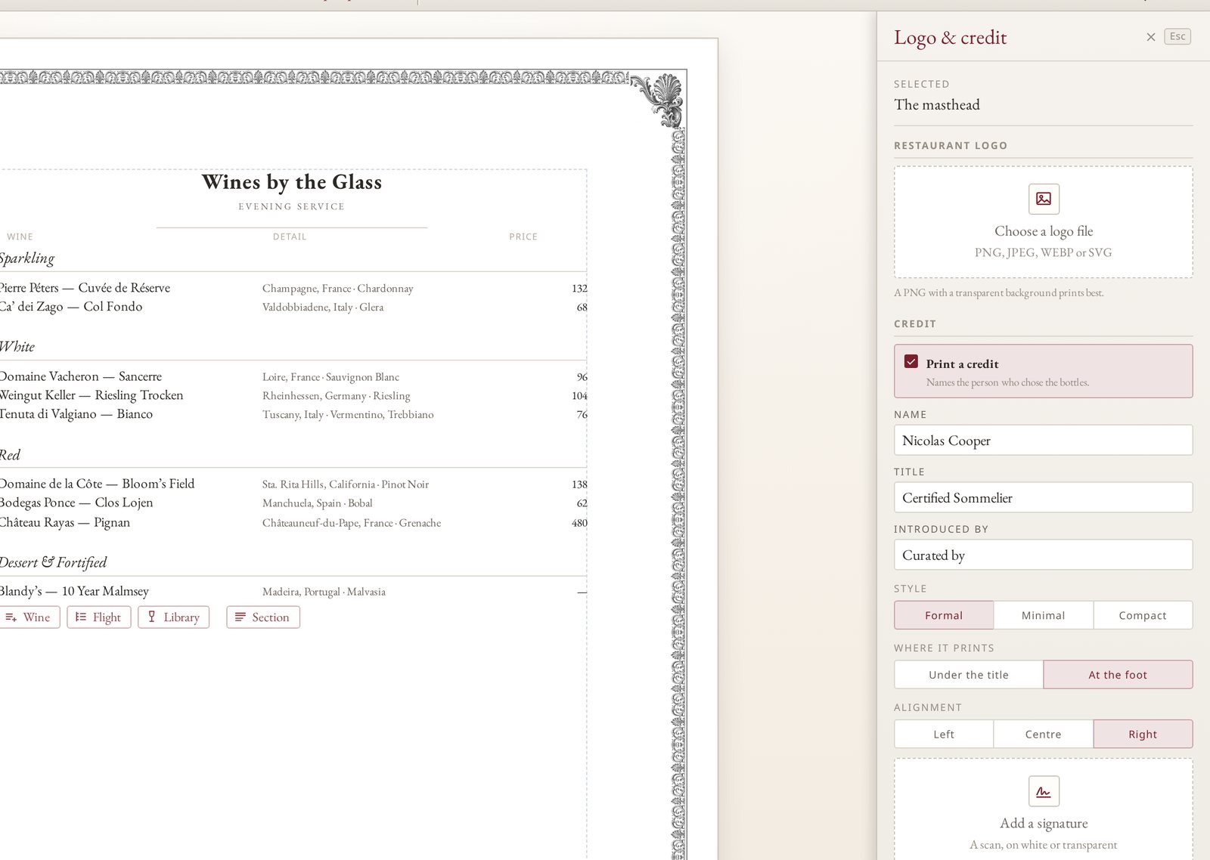Screen dimensions: 1210x860
Task: Select the Minimal style
Action: pyautogui.click(x=1044, y=615)
